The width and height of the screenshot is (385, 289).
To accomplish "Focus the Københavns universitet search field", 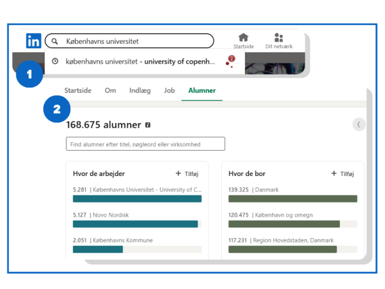I will pos(129,41).
